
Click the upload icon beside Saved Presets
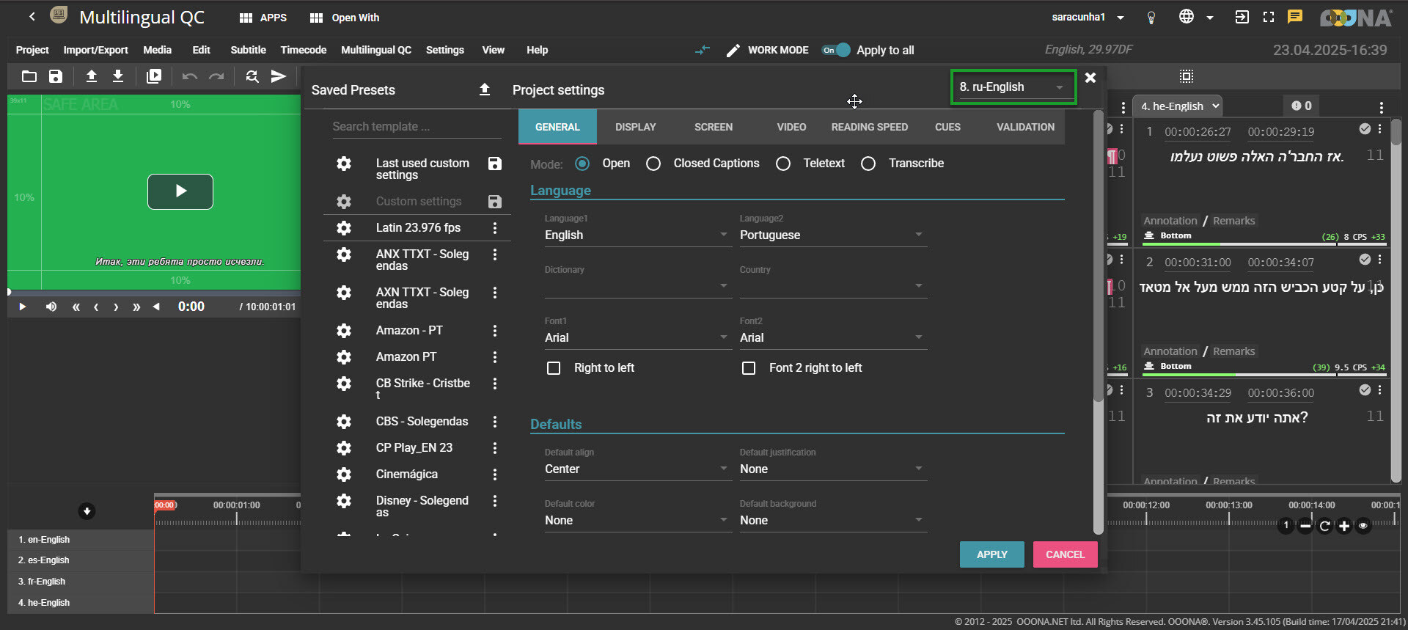point(484,89)
